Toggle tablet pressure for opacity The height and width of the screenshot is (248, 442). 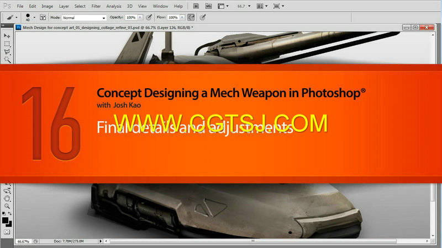149,18
